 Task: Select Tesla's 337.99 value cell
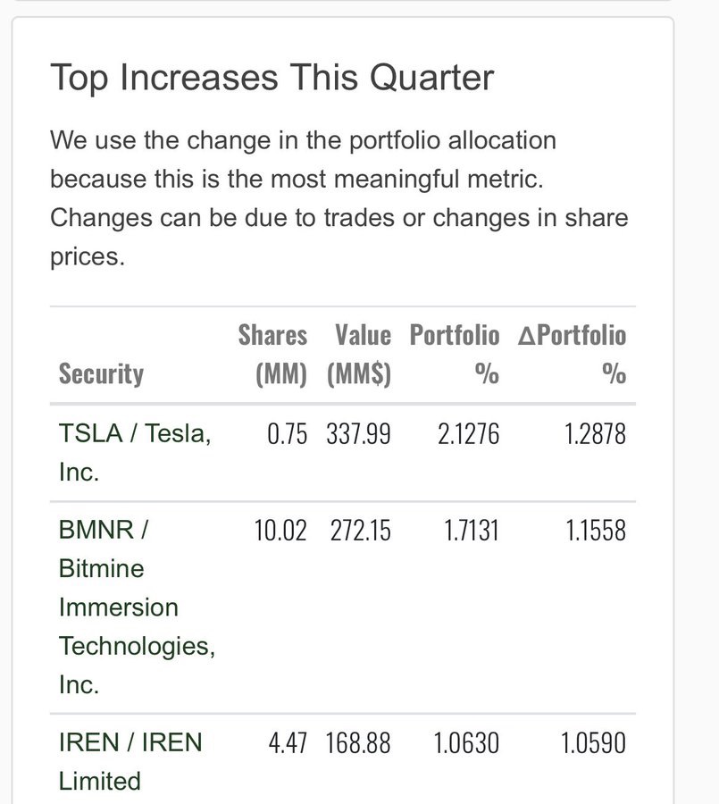click(358, 434)
